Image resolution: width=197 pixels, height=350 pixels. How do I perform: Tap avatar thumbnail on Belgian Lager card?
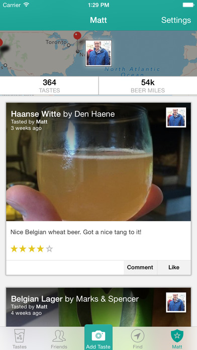[176, 302]
